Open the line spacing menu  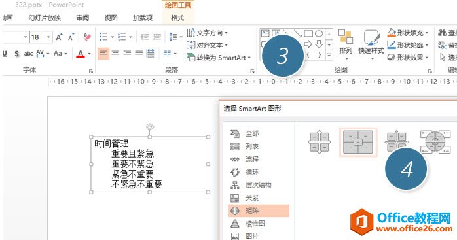tap(175, 37)
